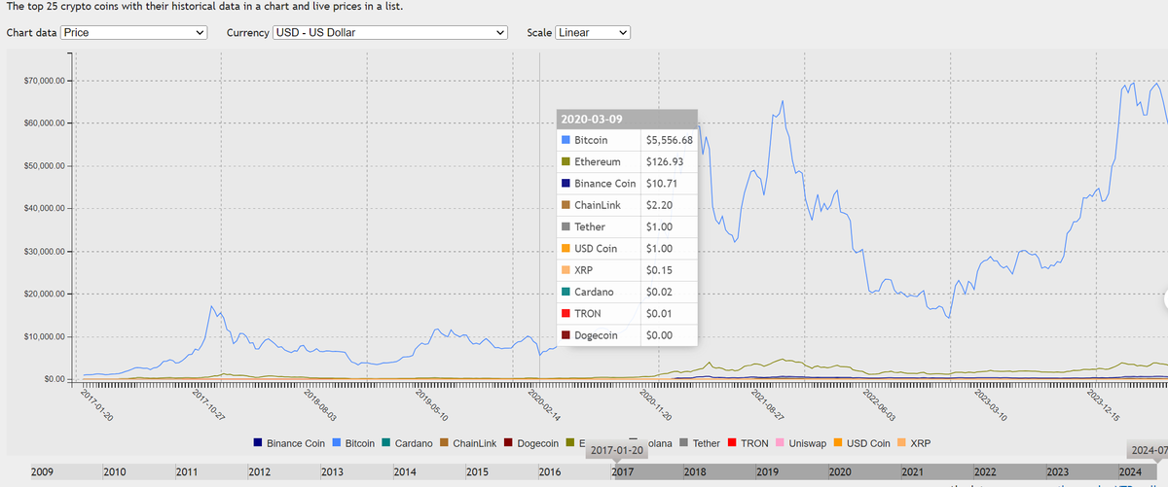
Task: Click the 2017-01-20 range start handle
Action: [616, 451]
